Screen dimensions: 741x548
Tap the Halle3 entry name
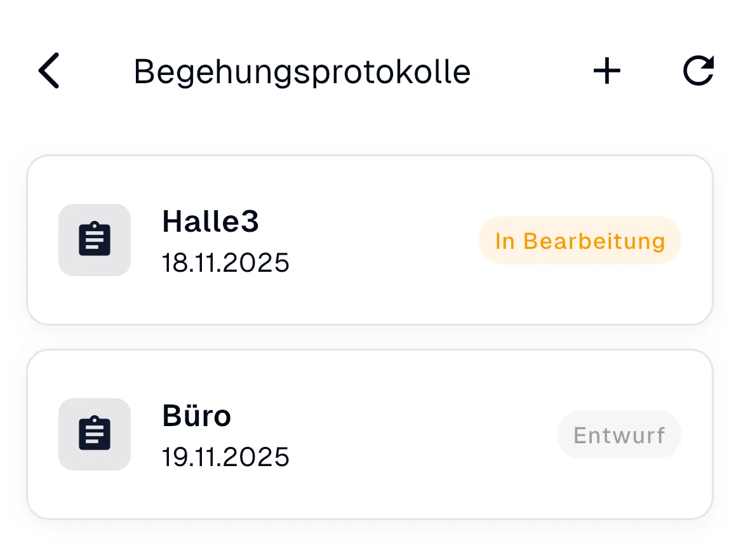point(210,222)
